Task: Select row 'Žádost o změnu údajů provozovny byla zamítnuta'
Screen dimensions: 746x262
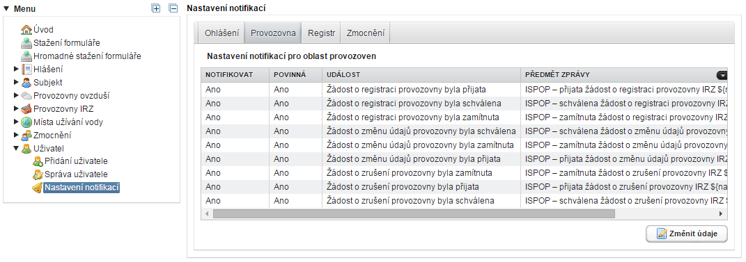Action: tap(465, 145)
